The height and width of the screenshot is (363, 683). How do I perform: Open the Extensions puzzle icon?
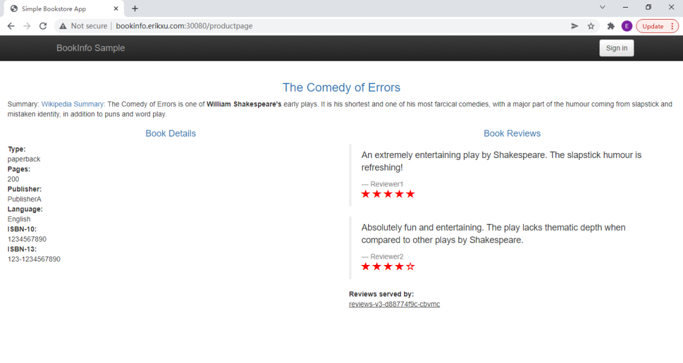coord(610,26)
